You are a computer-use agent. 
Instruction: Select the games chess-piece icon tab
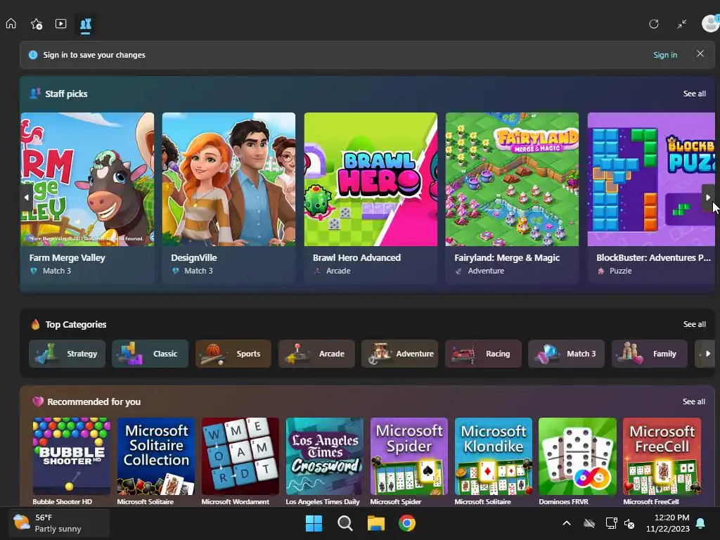85,25
